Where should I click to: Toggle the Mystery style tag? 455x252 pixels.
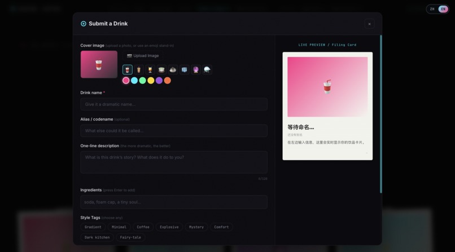point(196,227)
